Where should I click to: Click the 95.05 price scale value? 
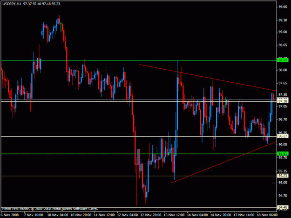point(283,183)
